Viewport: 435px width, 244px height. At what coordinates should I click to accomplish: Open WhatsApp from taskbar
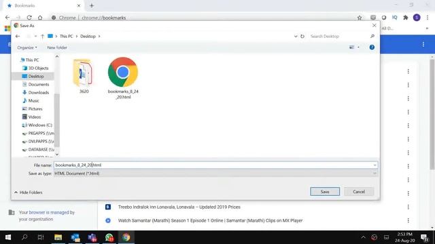109,237
